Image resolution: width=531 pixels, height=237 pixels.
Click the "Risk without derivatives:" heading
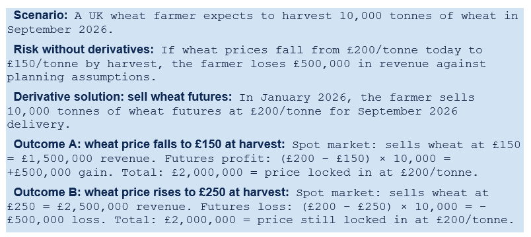84,49
